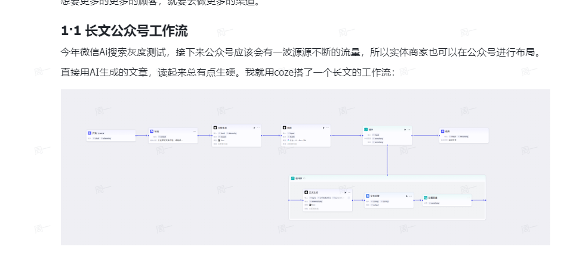Click the 循环体 container icon

point(293,178)
